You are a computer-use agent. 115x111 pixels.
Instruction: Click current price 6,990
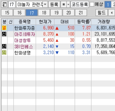(48, 28)
